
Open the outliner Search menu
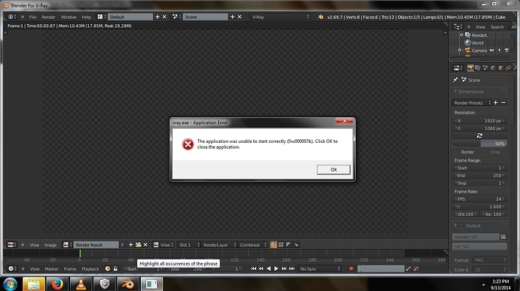tap(497, 27)
